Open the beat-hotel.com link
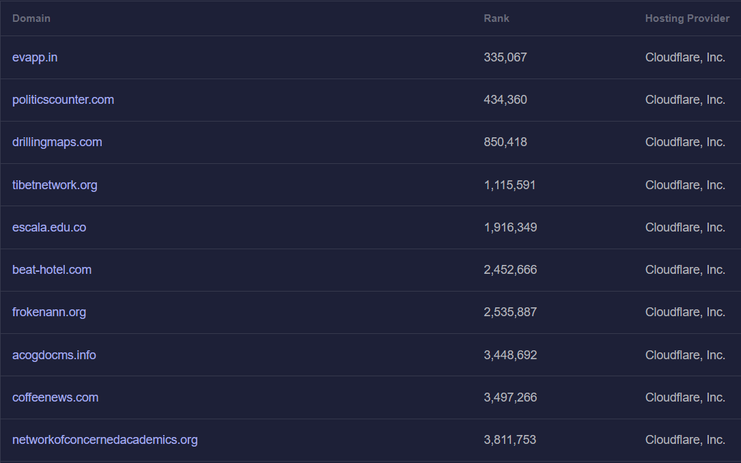 (x=52, y=270)
